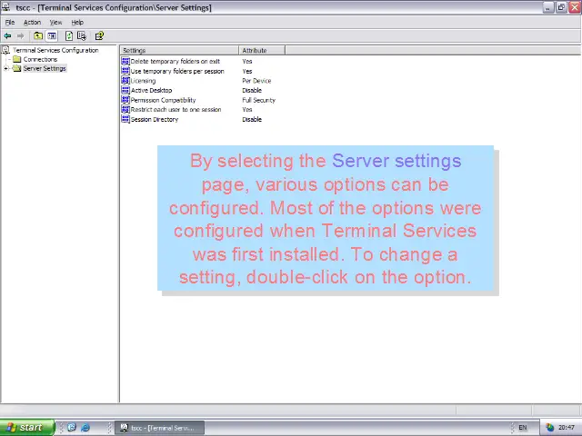The height and width of the screenshot is (436, 582).
Task: Sort by the Settings column header
Action: coord(180,51)
